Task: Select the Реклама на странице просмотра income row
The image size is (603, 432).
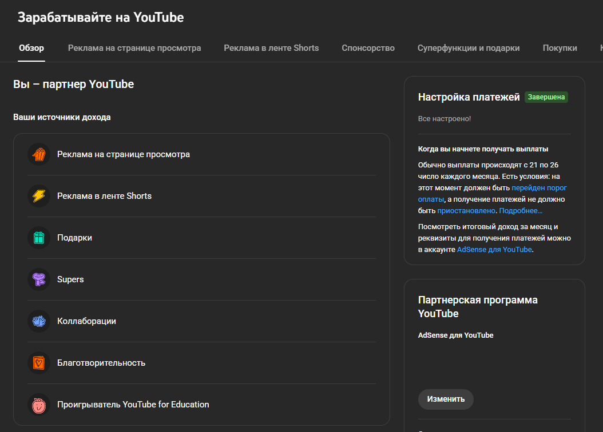Action: [201, 154]
